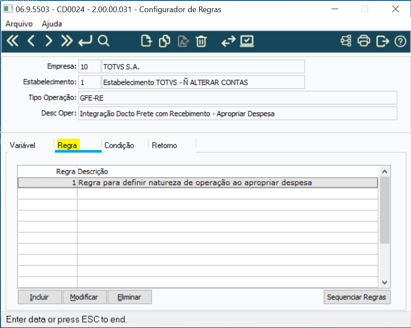Go to next record arrow
Image resolution: width=411 pixels, height=328 pixels.
[x=49, y=41]
